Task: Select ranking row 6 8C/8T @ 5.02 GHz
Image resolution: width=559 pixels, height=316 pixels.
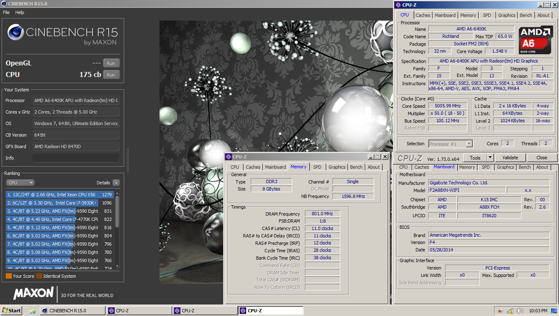Action: point(60,236)
